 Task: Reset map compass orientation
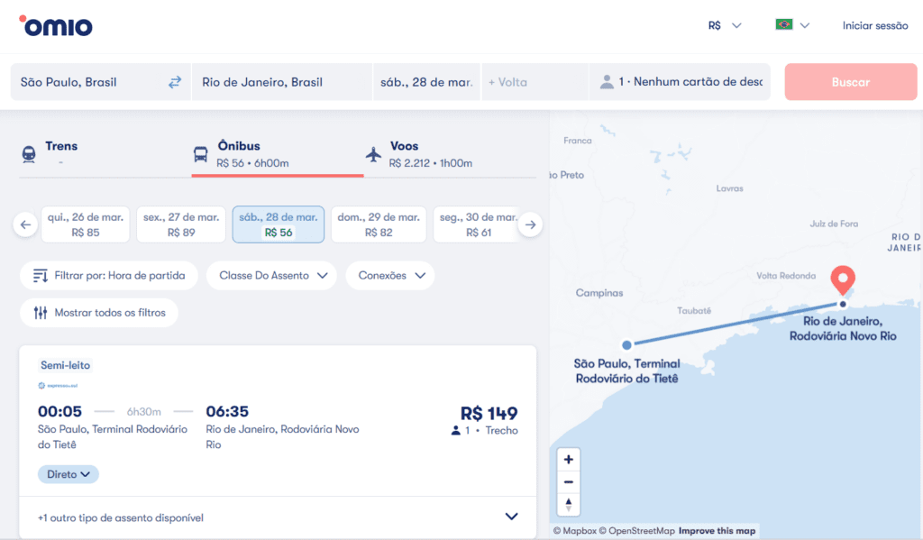pyautogui.click(x=569, y=504)
